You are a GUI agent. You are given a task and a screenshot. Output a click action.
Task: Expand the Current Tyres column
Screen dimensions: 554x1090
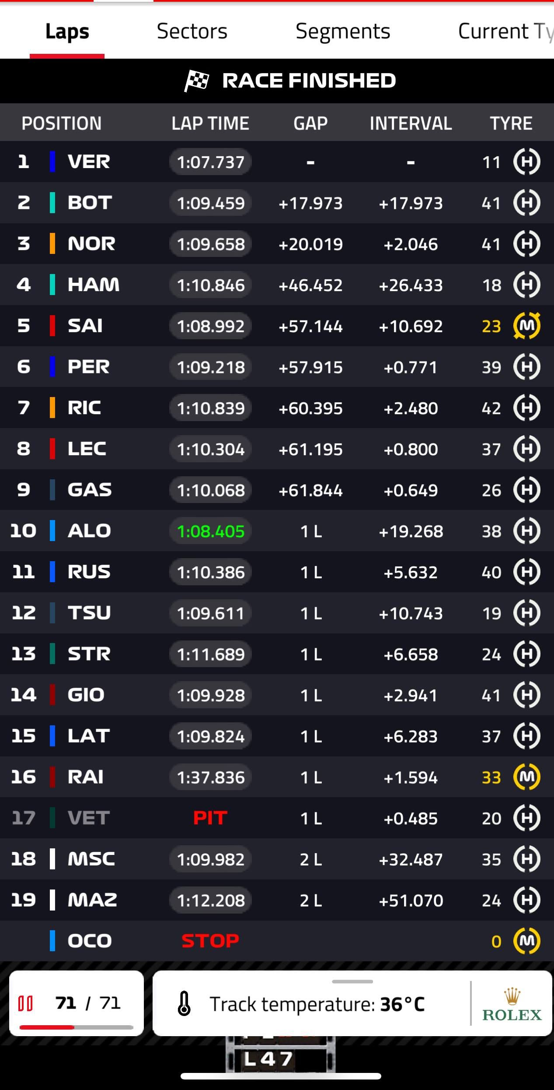coord(503,31)
